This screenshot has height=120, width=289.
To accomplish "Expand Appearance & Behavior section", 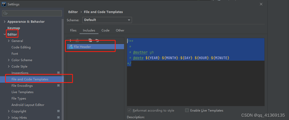I will click(5, 21).
